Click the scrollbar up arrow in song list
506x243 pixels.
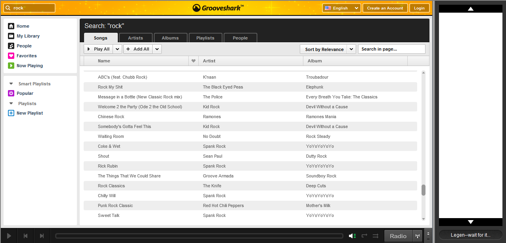(423, 73)
